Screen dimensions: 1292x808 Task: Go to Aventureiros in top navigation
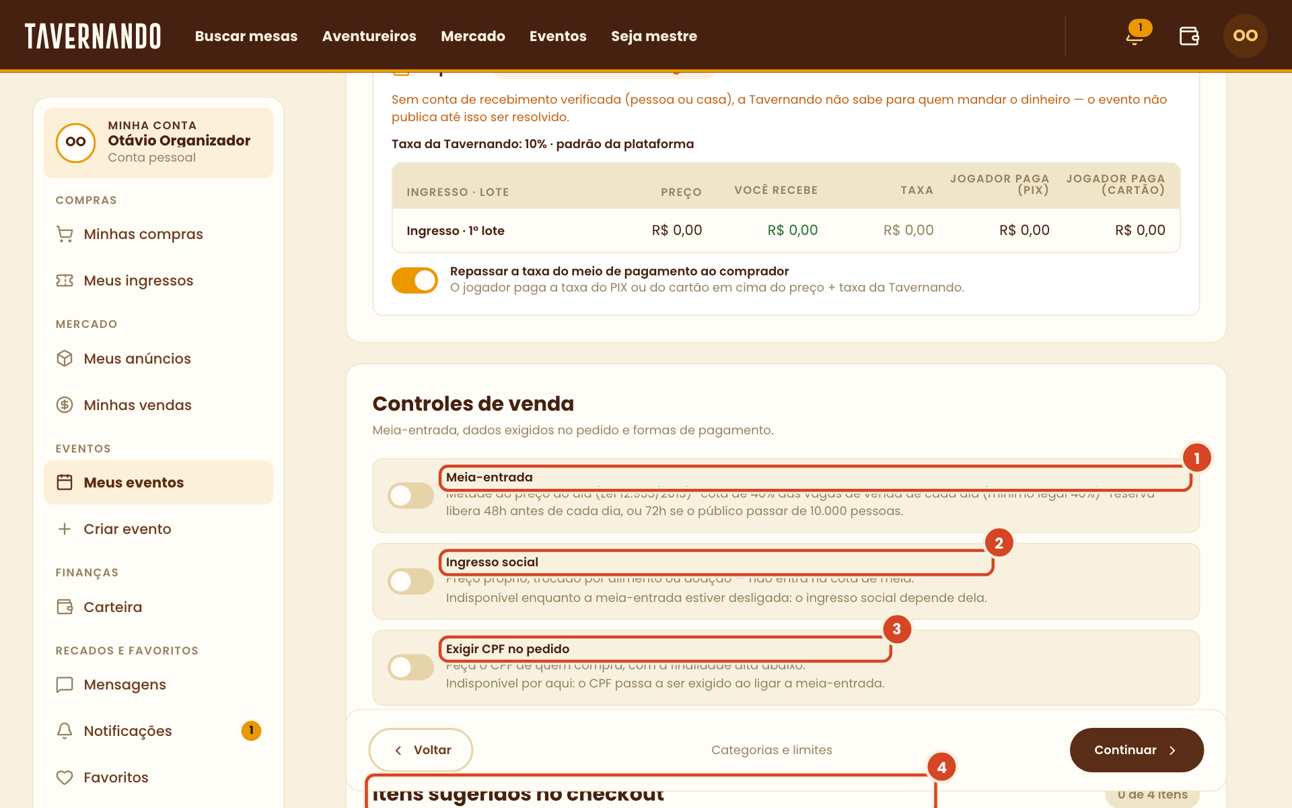[x=369, y=36]
